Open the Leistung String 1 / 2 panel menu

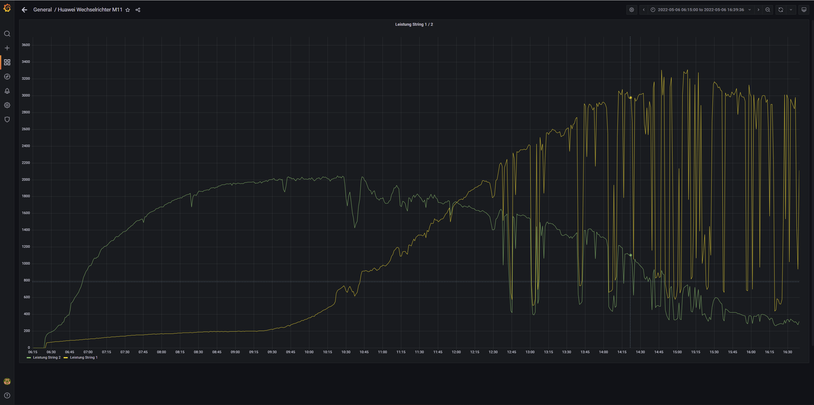414,24
